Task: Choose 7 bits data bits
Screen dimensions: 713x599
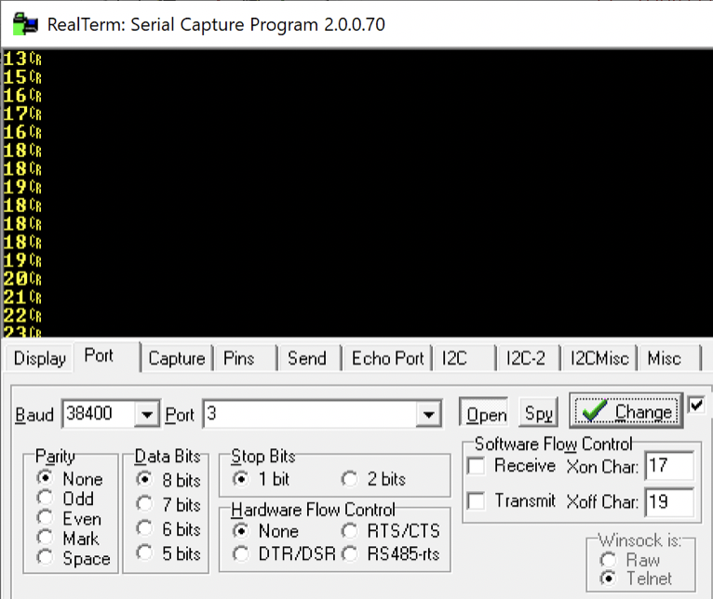Action: click(x=144, y=505)
